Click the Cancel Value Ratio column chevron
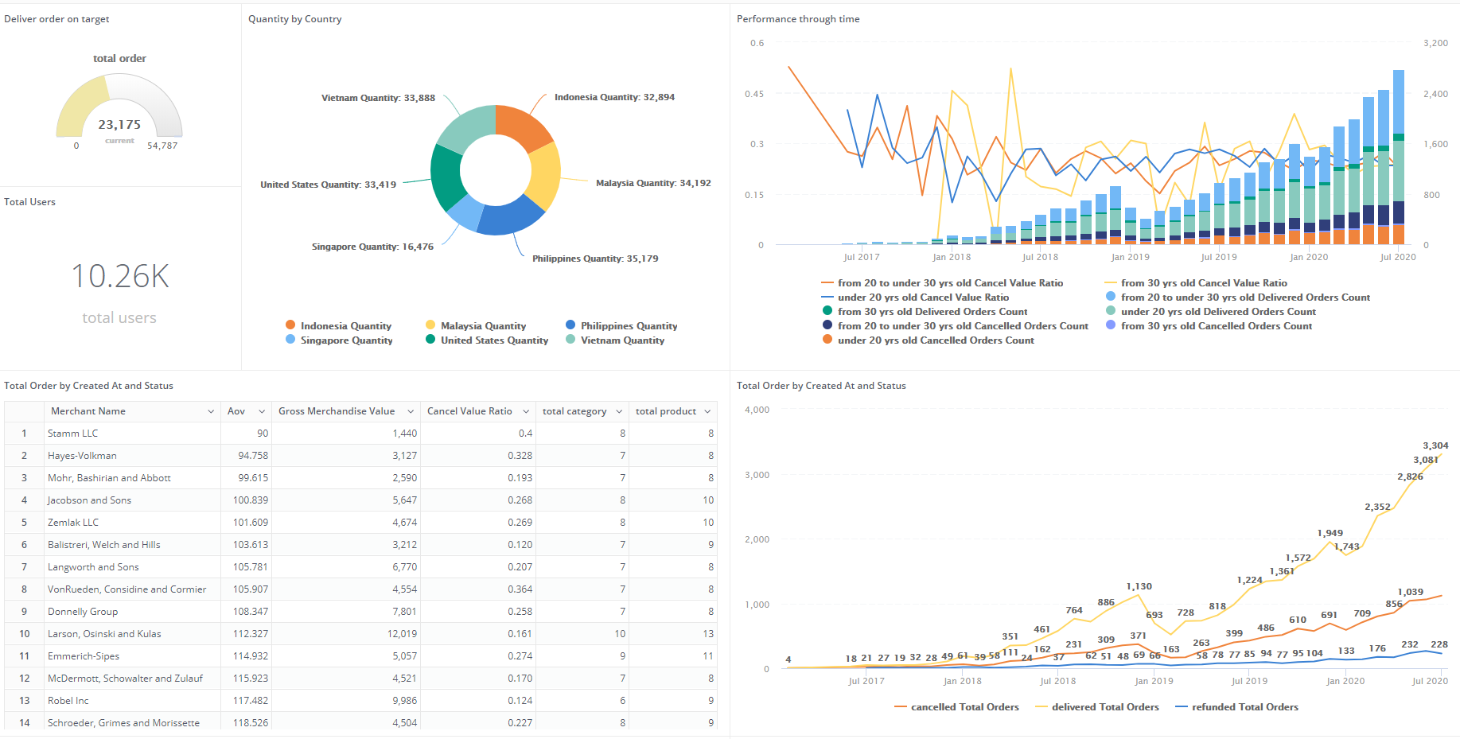 [x=526, y=411]
